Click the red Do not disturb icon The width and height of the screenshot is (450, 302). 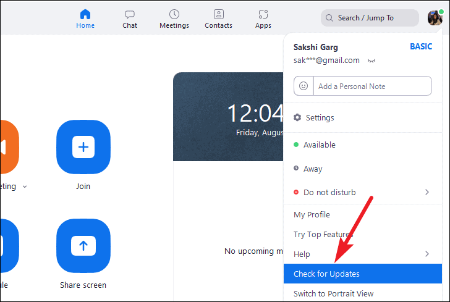296,192
